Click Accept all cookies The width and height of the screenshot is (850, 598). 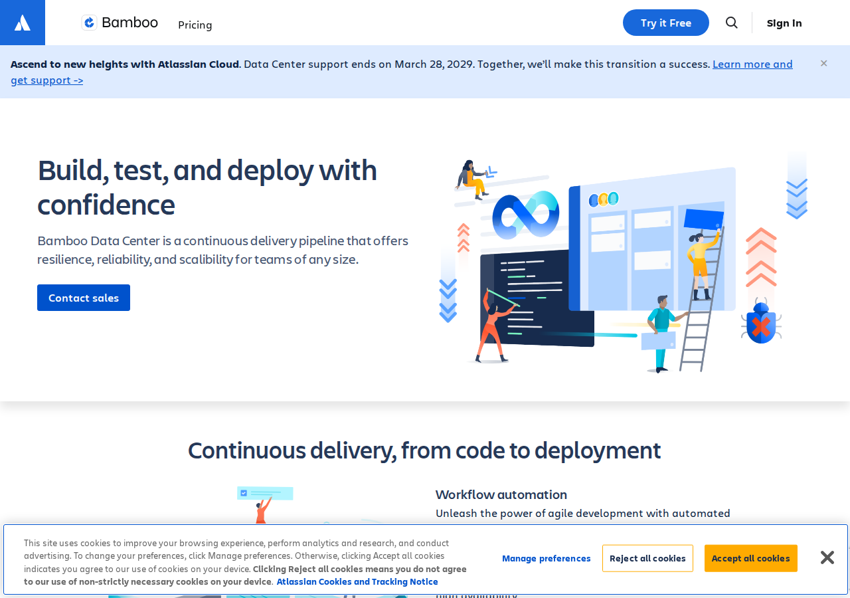click(751, 558)
